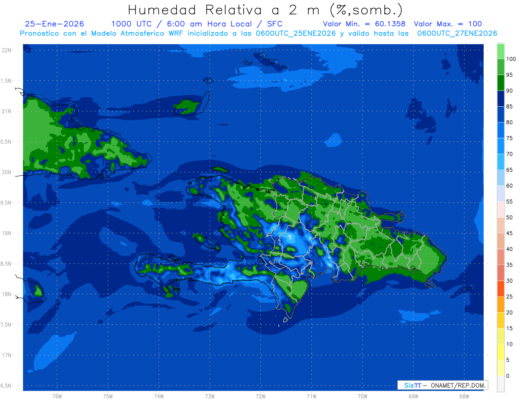This screenshot has width=521, height=402.
Task: Click the legend value "40"
Action: click(x=510, y=249)
